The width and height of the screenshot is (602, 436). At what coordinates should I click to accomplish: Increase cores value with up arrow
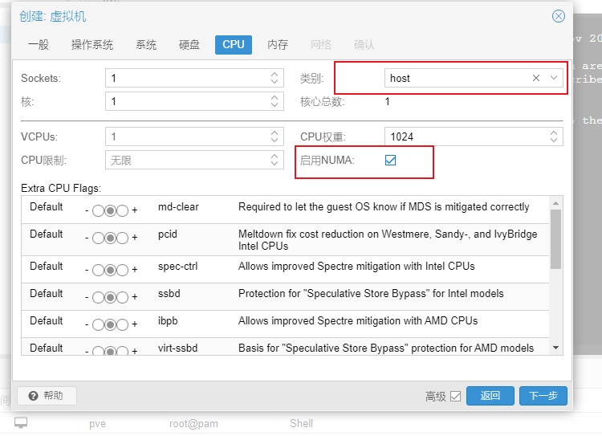tap(275, 98)
